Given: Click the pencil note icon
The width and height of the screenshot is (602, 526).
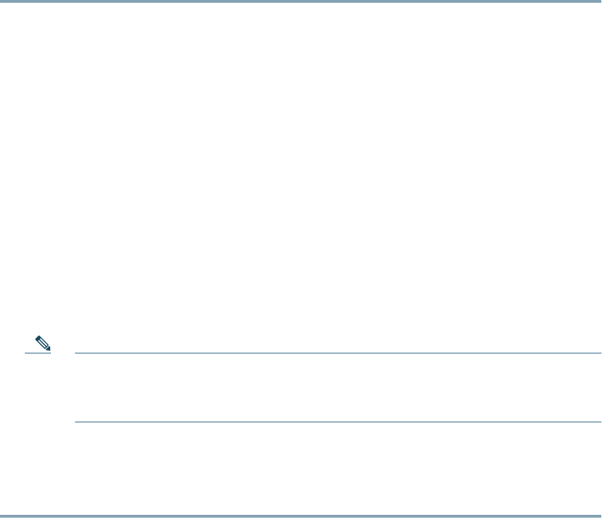Looking at the screenshot, I should click(x=42, y=343).
